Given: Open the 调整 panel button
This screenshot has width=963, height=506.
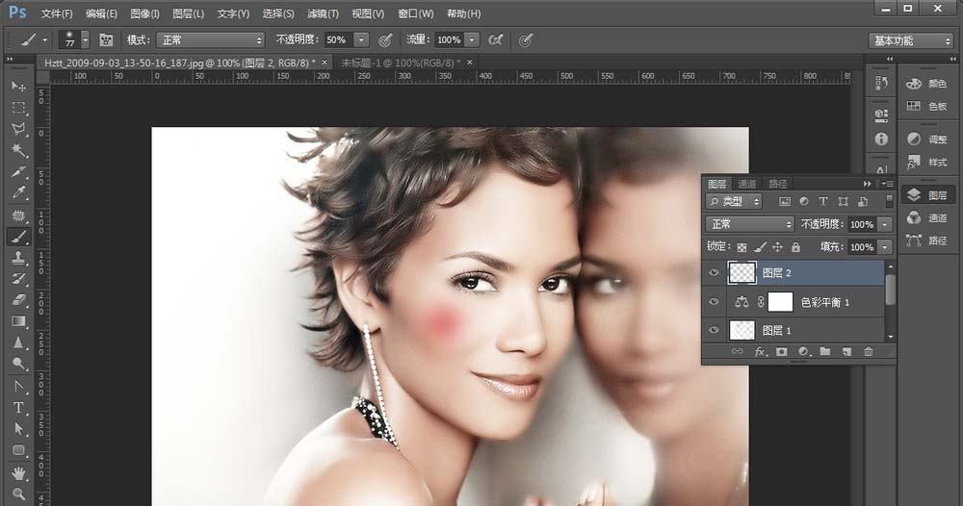Looking at the screenshot, I should coord(927,139).
